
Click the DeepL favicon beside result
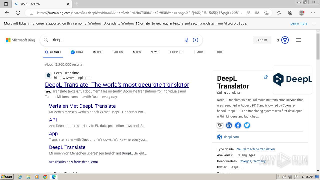[x=48, y=75]
